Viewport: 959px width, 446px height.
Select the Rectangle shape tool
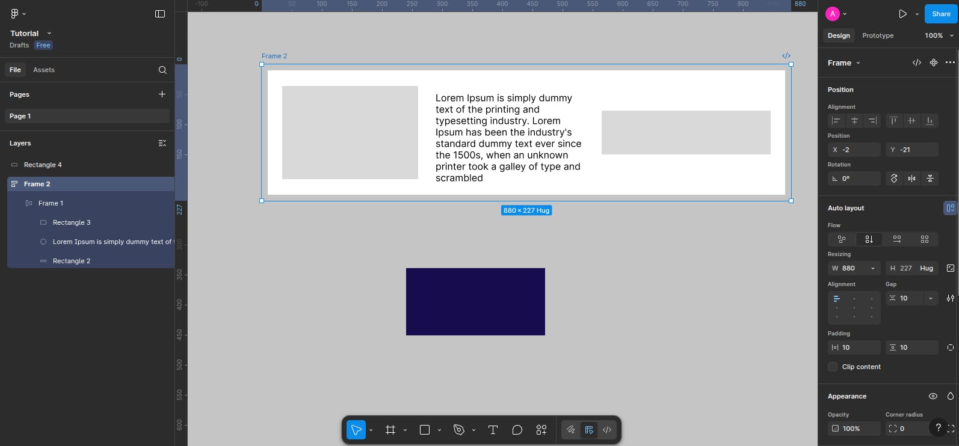[x=425, y=430]
